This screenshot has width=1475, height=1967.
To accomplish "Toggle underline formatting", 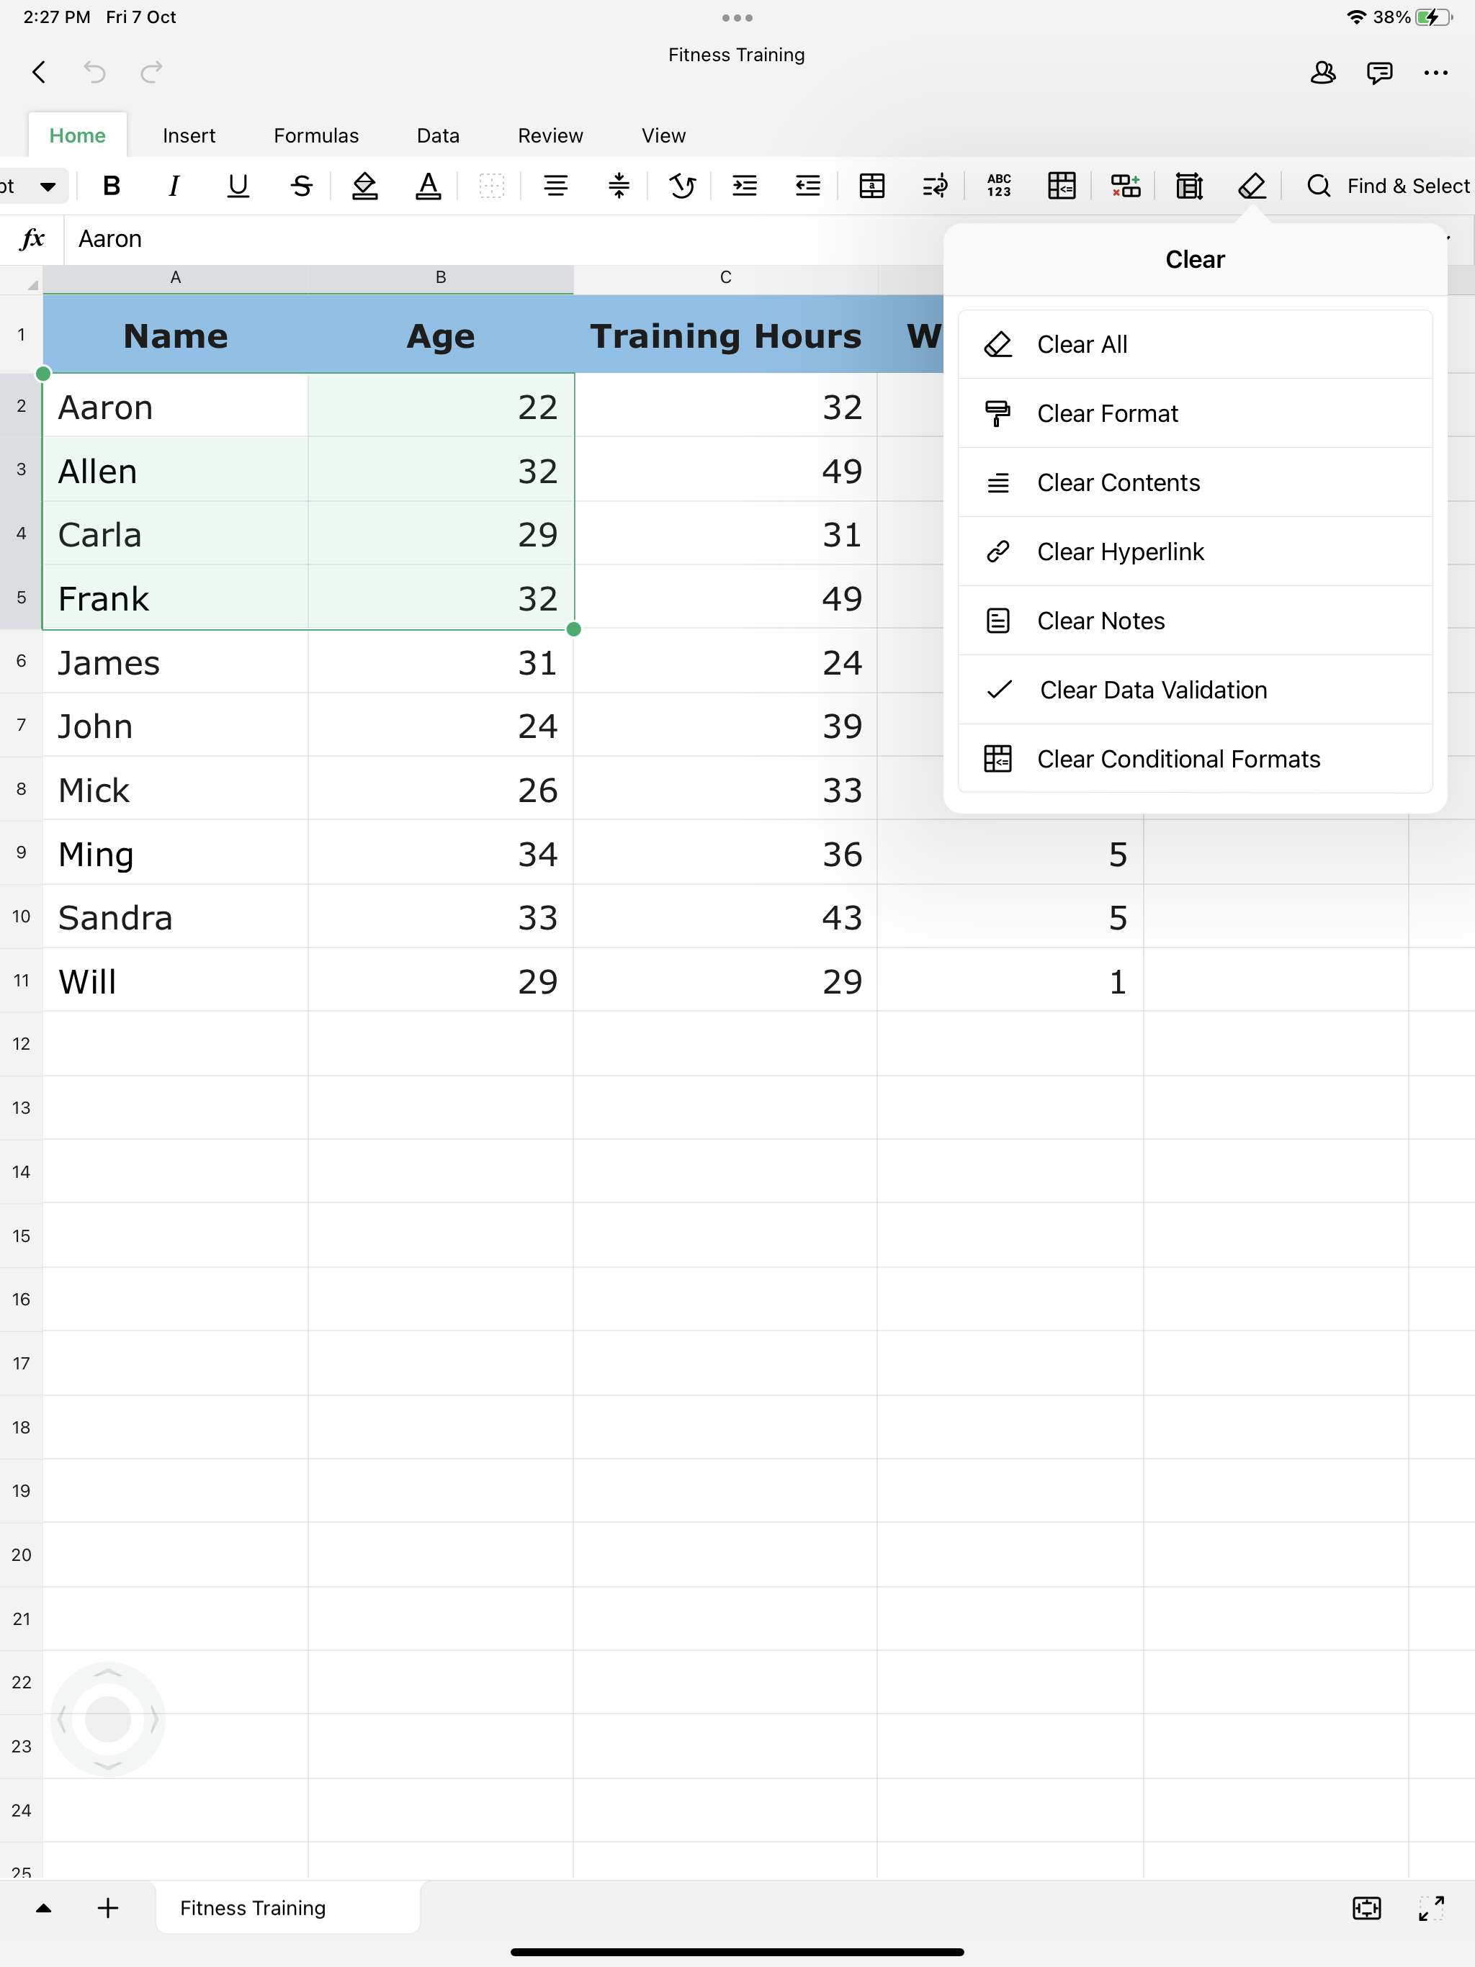I will point(238,186).
